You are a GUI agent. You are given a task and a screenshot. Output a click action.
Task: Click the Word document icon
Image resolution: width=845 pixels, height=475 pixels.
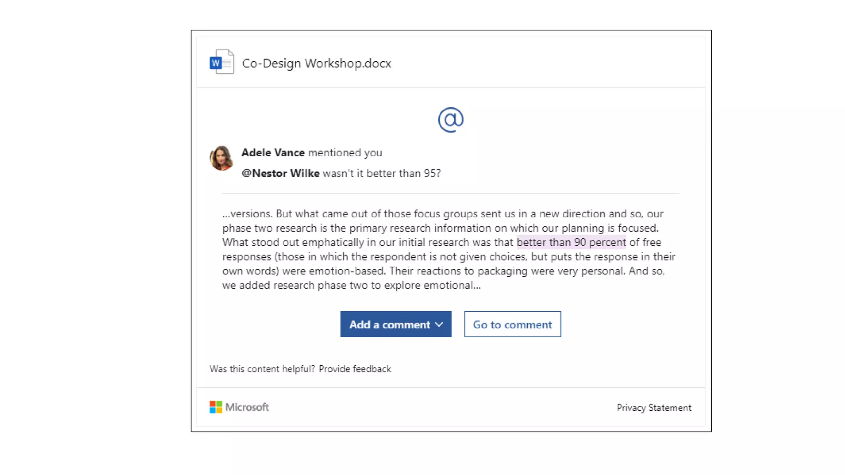click(x=222, y=62)
